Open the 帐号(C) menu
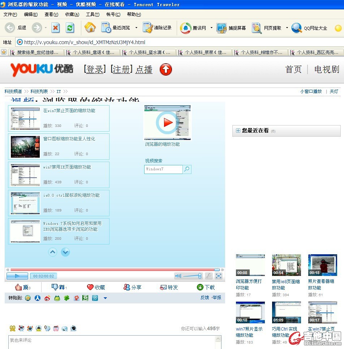The image size is (344, 349). click(x=113, y=14)
